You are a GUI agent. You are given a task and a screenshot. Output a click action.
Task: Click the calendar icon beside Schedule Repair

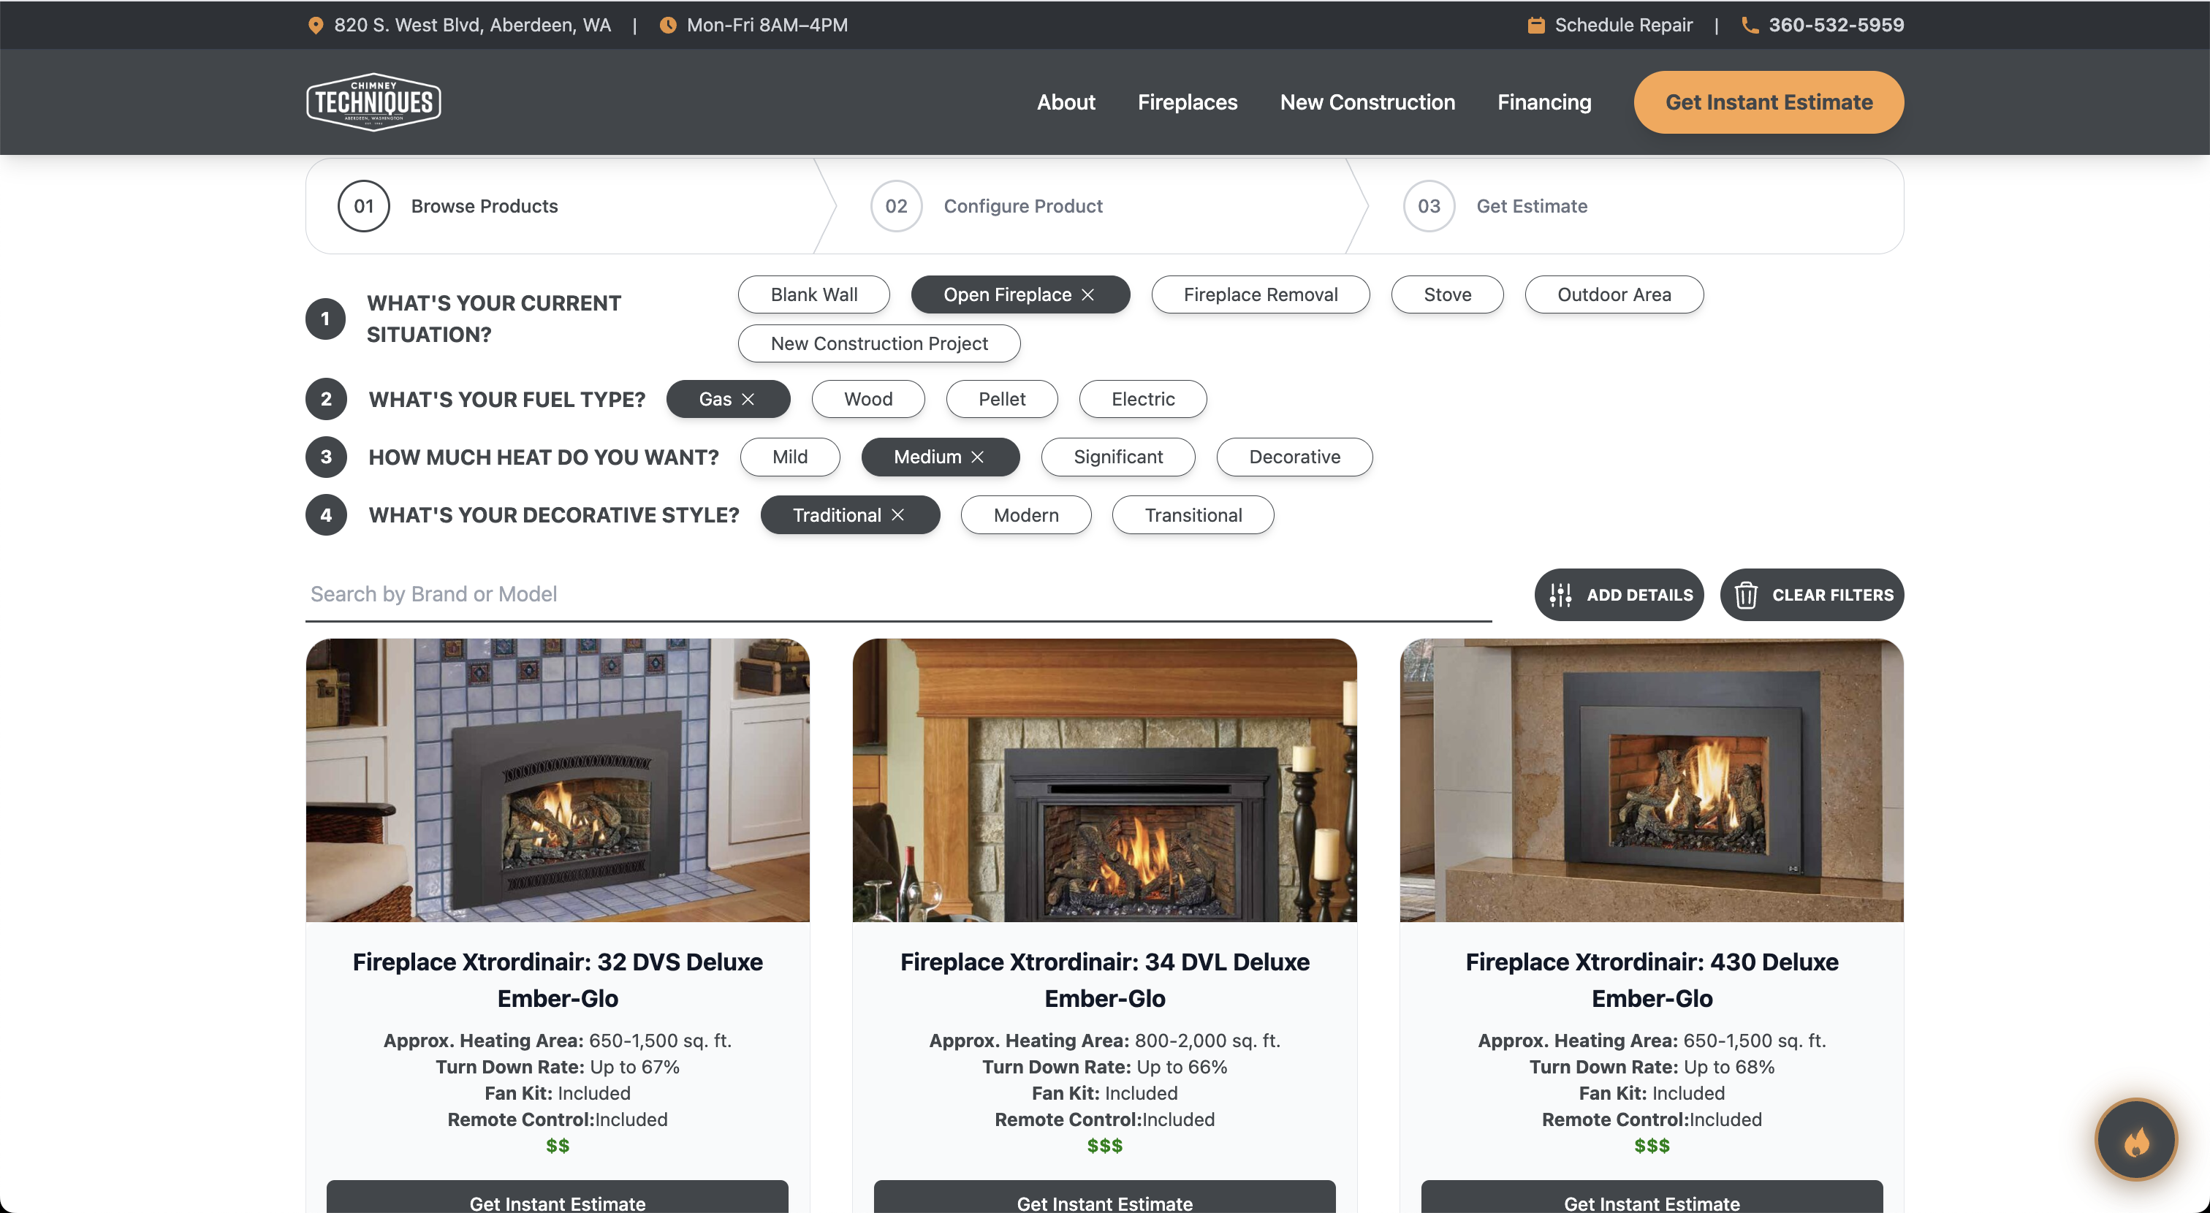click(1536, 25)
